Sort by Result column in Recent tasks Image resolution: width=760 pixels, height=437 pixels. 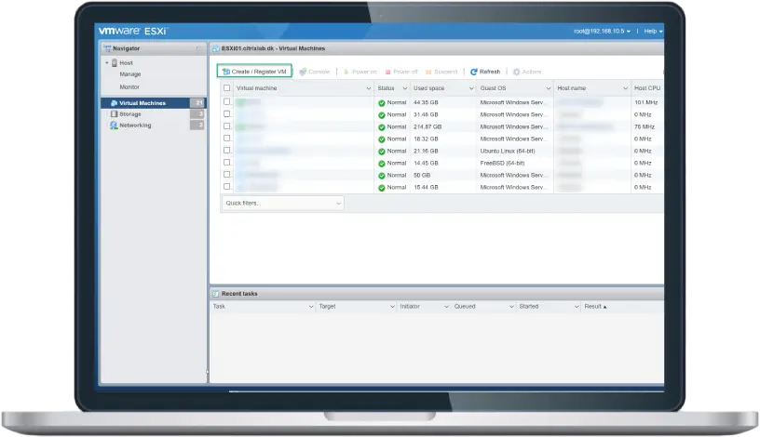click(595, 307)
